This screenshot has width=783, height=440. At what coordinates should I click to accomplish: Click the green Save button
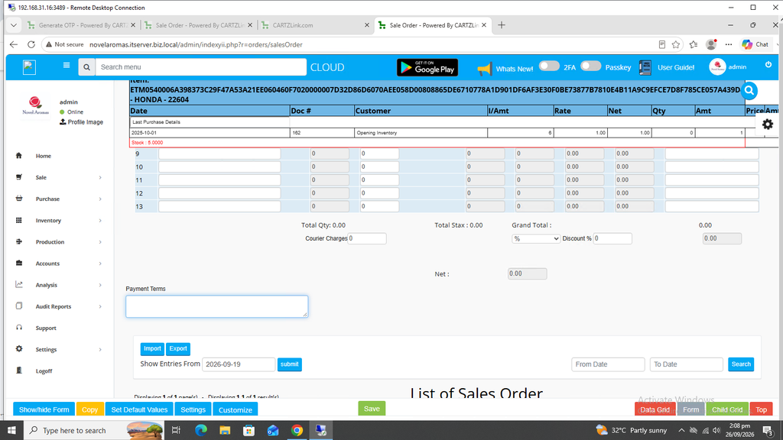(x=372, y=409)
